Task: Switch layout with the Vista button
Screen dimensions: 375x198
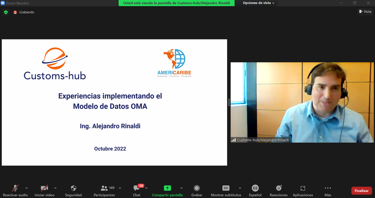Action: click(x=365, y=11)
